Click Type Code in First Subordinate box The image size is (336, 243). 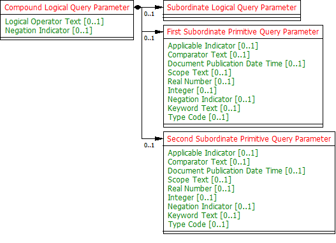point(198,117)
